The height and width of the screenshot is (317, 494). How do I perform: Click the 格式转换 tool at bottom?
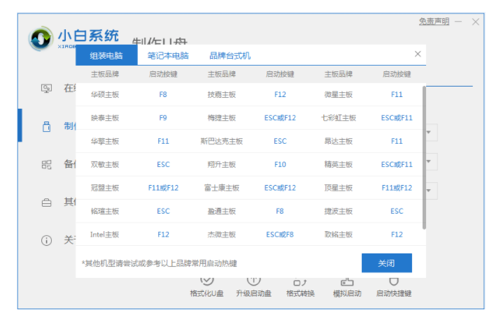coord(300,288)
